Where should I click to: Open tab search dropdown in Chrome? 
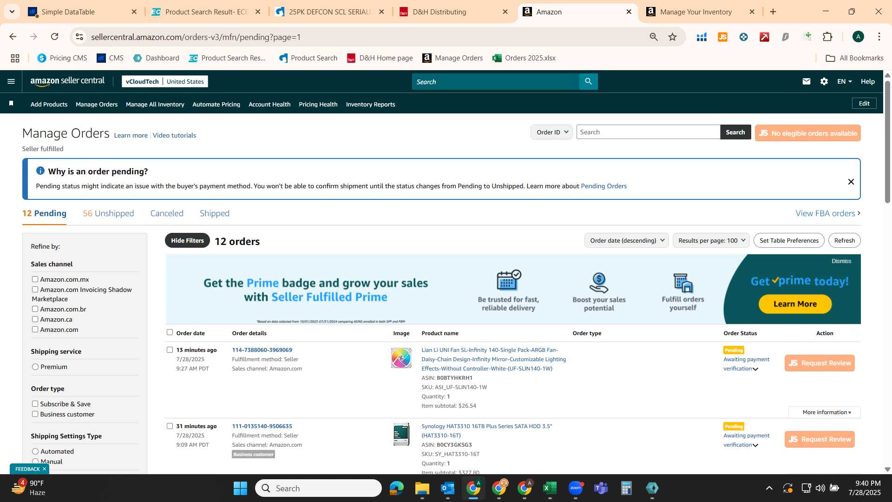(12, 12)
